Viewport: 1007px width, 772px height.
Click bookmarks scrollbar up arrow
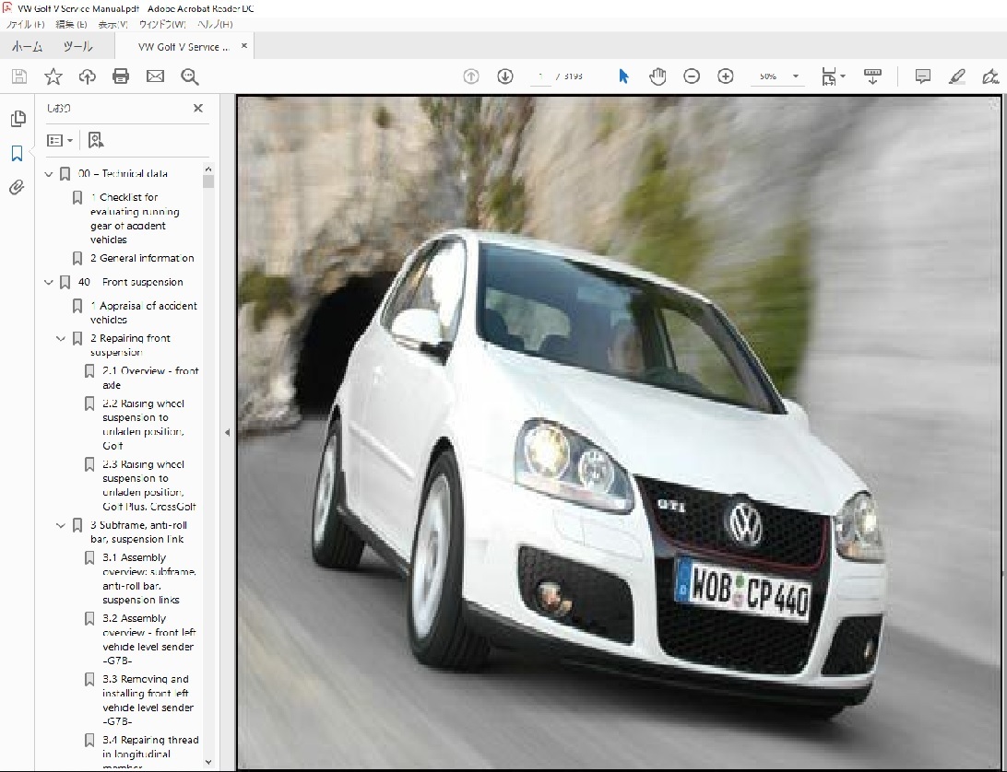[x=208, y=169]
